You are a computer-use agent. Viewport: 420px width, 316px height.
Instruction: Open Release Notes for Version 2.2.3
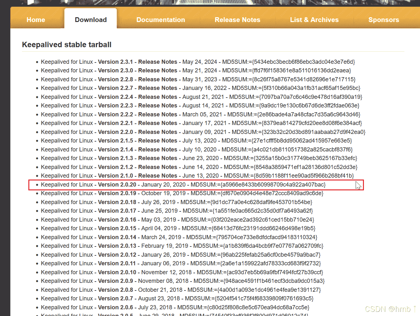coord(158,106)
